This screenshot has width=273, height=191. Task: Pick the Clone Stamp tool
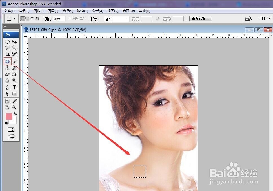(7, 68)
